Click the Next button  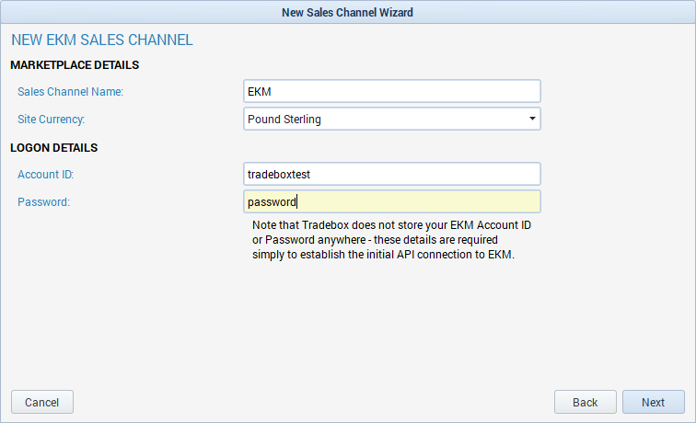click(x=654, y=402)
